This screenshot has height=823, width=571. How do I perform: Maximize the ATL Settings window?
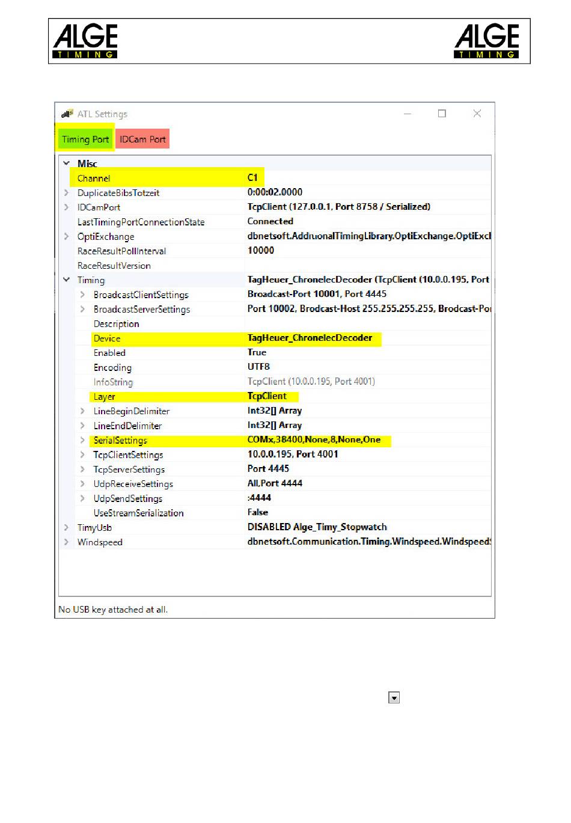click(x=442, y=114)
